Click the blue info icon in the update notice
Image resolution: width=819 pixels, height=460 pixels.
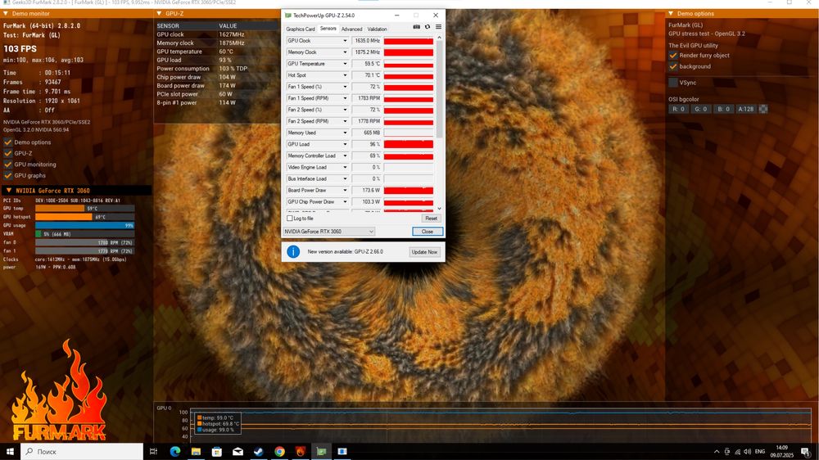pos(293,251)
